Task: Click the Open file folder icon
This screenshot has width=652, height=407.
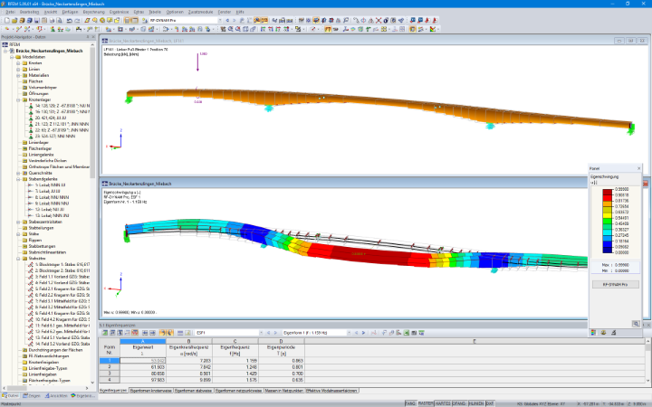Action: click(14, 20)
